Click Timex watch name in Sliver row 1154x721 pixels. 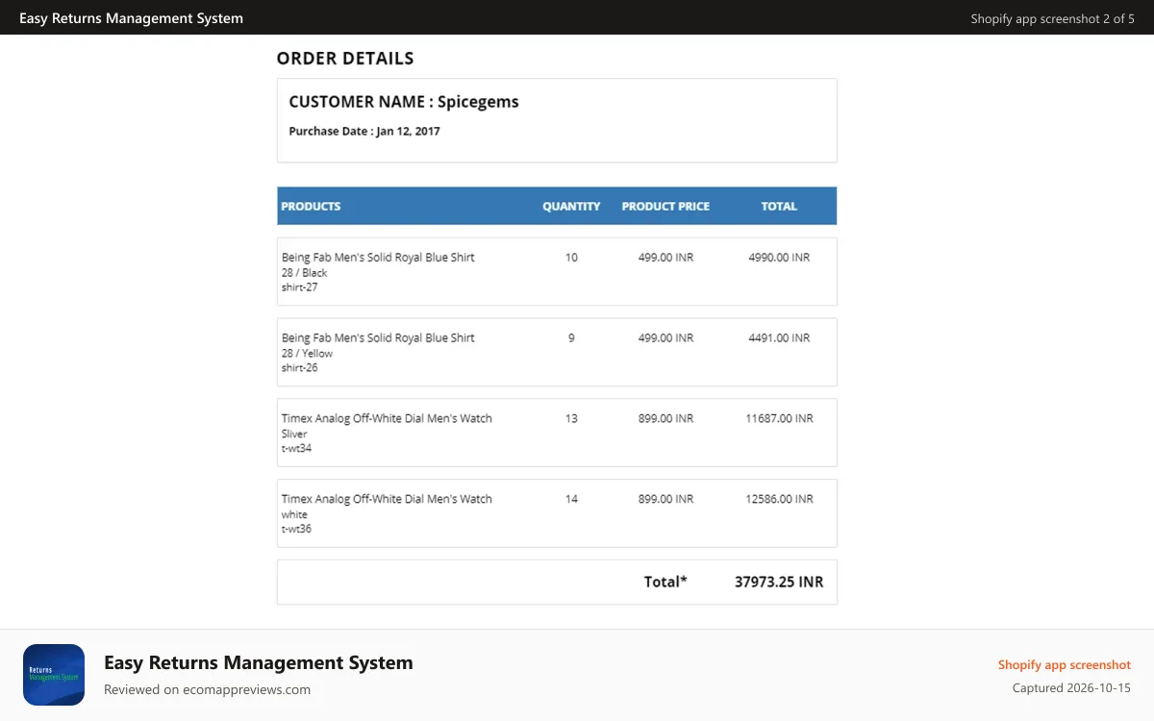[x=387, y=419]
